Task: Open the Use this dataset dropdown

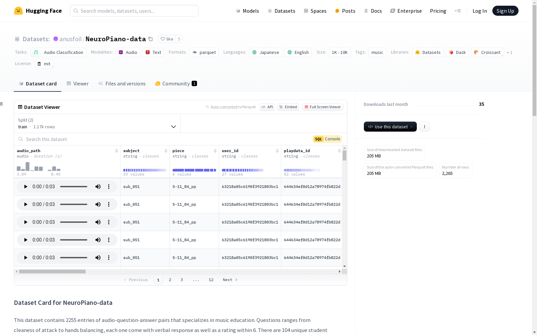Action: pyautogui.click(x=390, y=127)
